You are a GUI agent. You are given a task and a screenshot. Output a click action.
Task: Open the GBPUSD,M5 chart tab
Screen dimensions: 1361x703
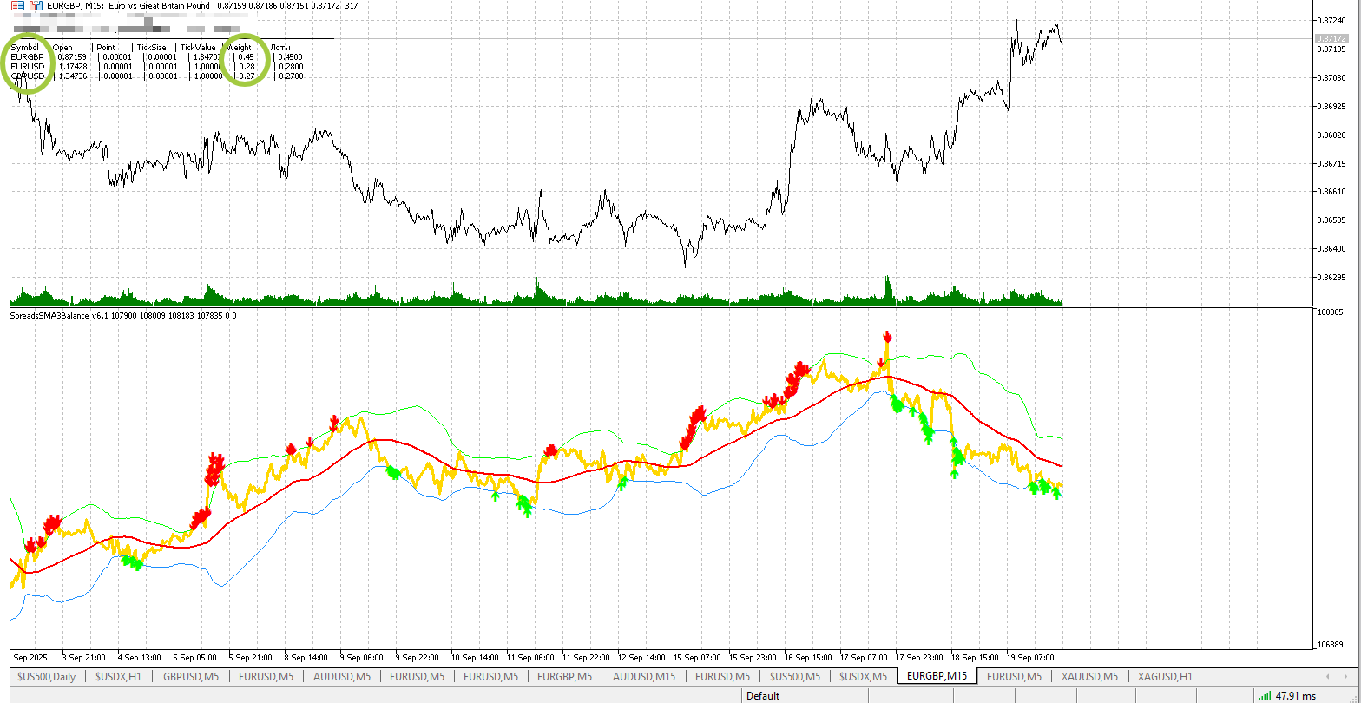pos(190,676)
